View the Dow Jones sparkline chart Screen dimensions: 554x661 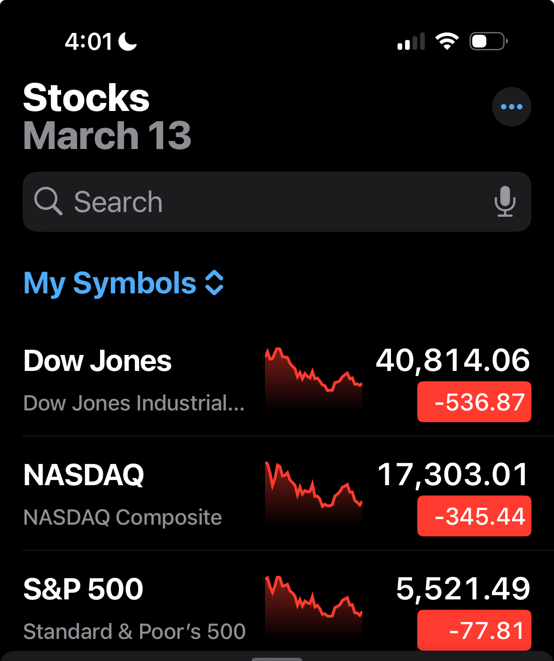[313, 378]
